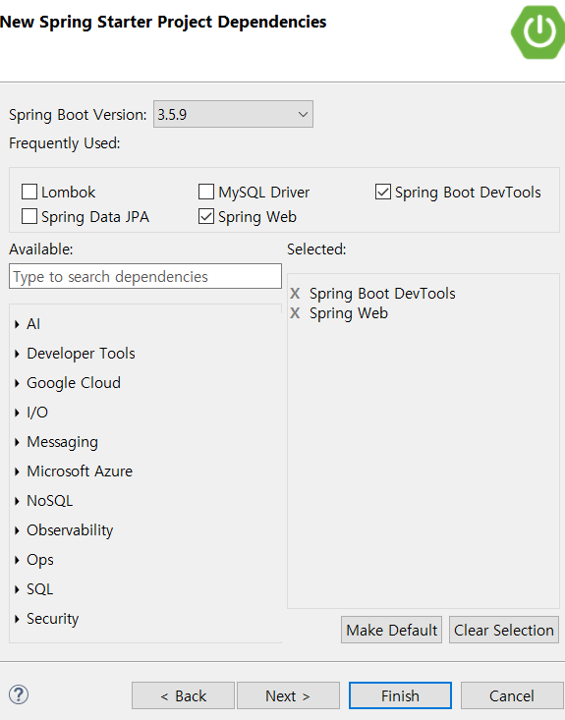565x720 pixels.
Task: Remove Spring Web via X icon
Action: tap(295, 313)
